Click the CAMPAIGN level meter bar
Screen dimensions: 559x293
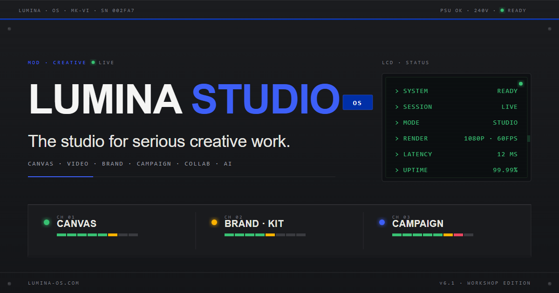(x=433, y=235)
